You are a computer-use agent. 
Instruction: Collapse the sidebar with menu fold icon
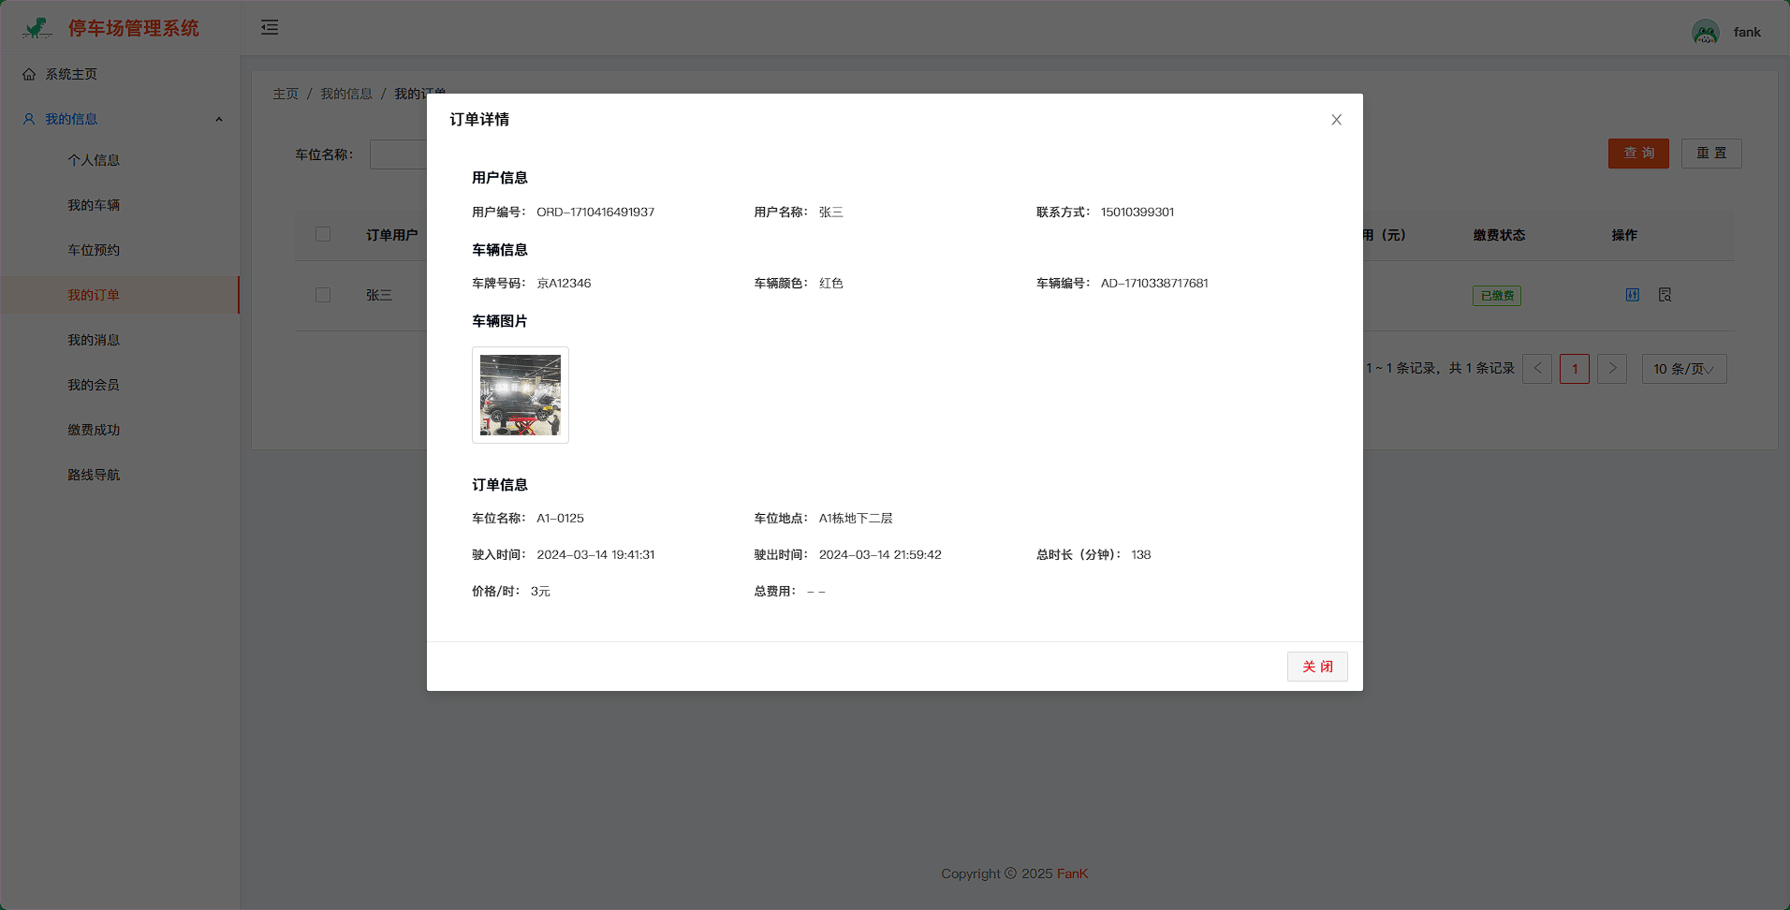[x=270, y=27]
